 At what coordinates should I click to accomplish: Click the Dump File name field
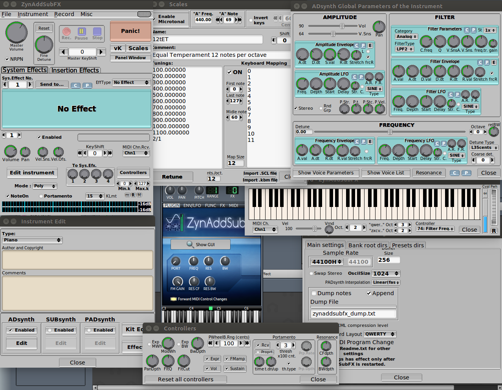pyautogui.click(x=353, y=314)
